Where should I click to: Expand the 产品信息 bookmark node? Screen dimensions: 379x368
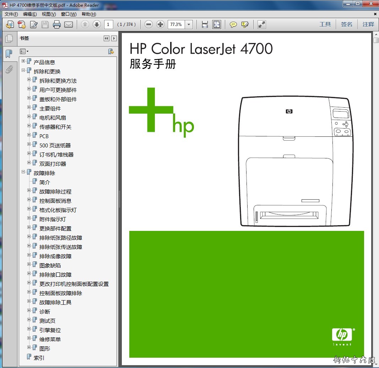(x=23, y=61)
